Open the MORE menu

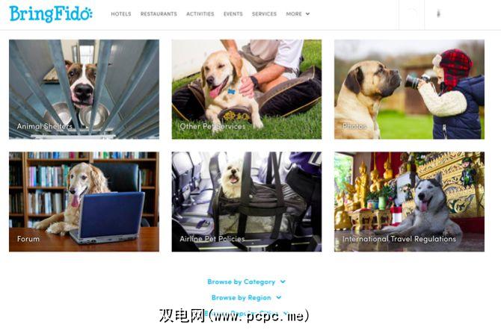298,14
